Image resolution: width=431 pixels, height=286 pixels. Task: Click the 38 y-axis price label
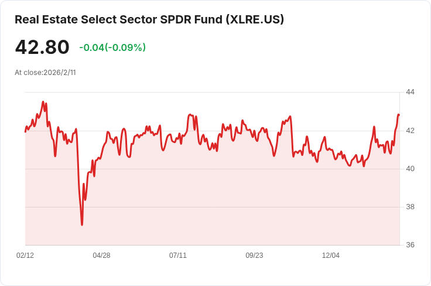coord(410,207)
